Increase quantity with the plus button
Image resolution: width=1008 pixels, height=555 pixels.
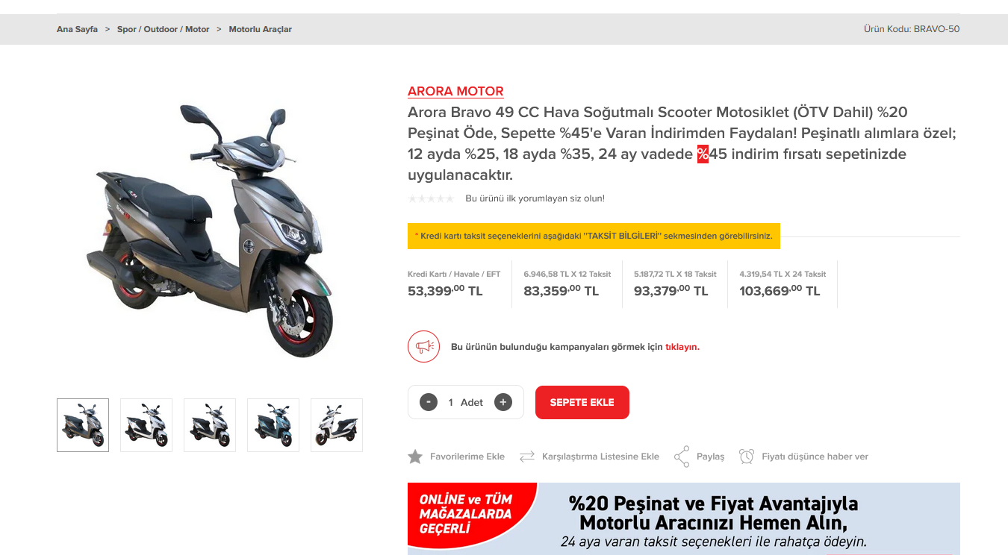(x=503, y=402)
